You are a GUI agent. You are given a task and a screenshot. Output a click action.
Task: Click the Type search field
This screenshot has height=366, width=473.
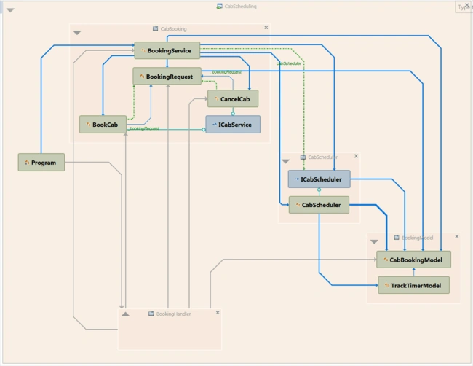(464, 7)
